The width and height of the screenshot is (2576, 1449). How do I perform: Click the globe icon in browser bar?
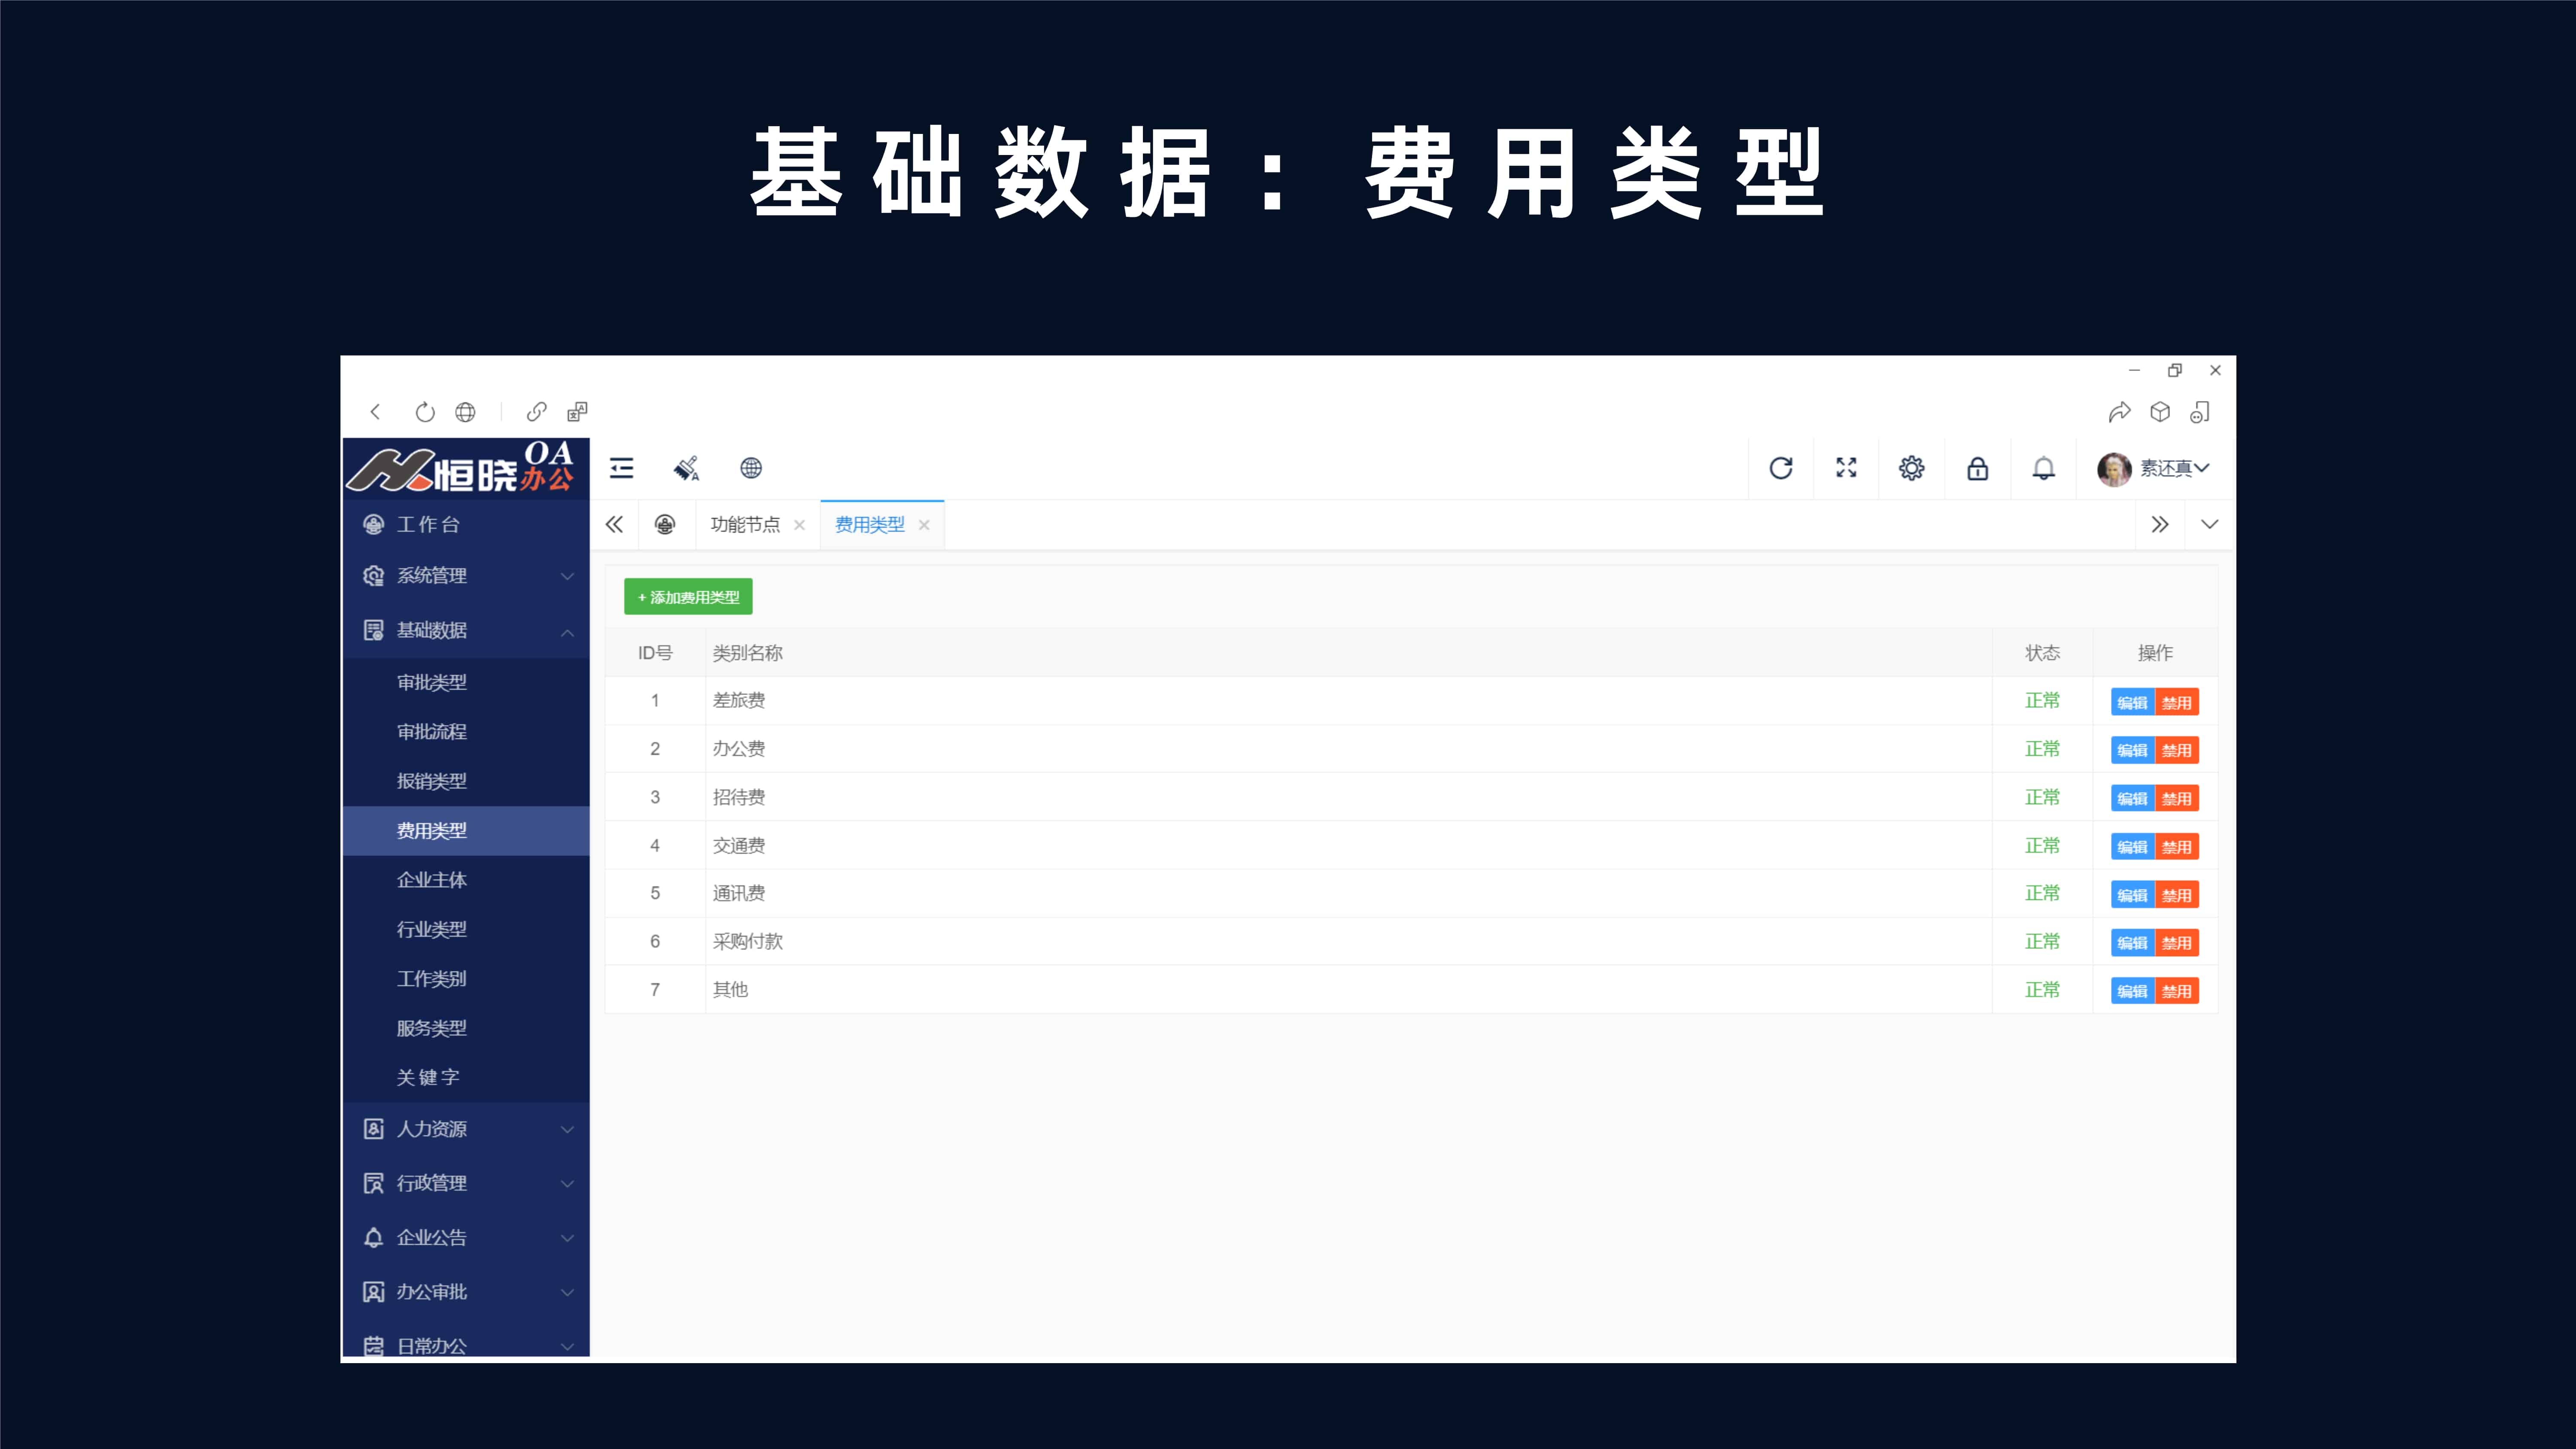pyautogui.click(x=465, y=412)
